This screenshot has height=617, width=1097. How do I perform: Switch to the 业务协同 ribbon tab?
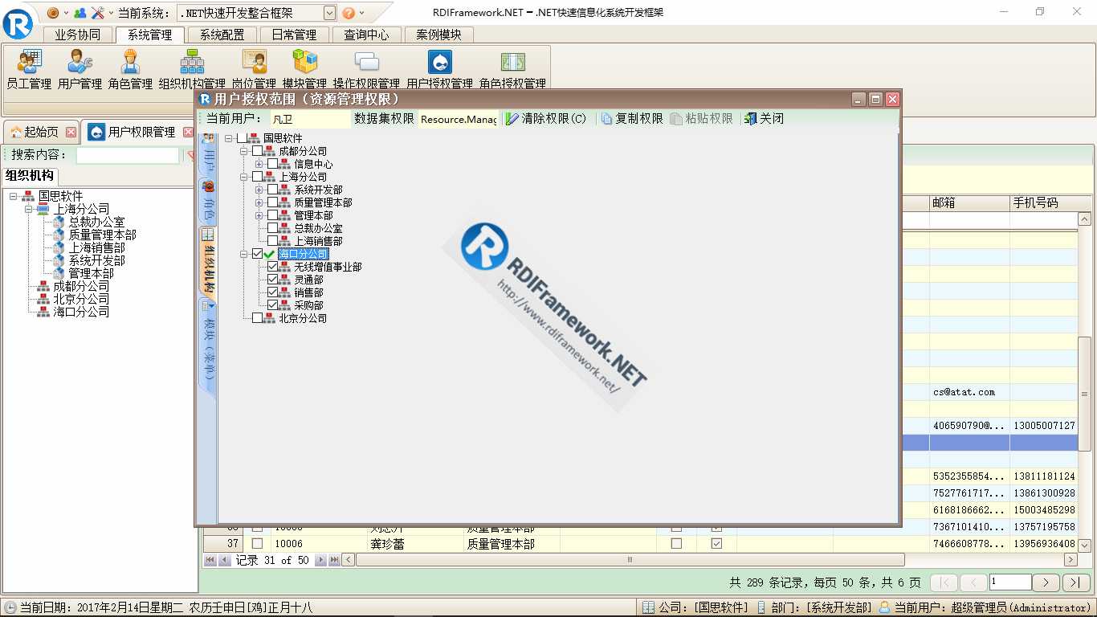click(x=78, y=35)
